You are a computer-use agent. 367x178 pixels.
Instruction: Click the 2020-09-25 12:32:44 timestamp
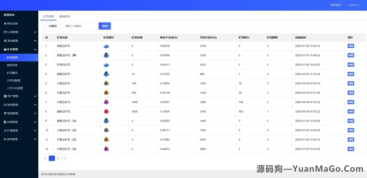308,74
